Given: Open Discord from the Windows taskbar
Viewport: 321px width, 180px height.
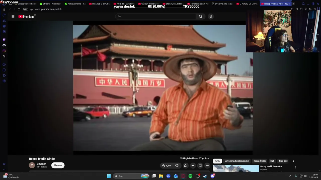Looking at the screenshot, I should coord(212,176).
